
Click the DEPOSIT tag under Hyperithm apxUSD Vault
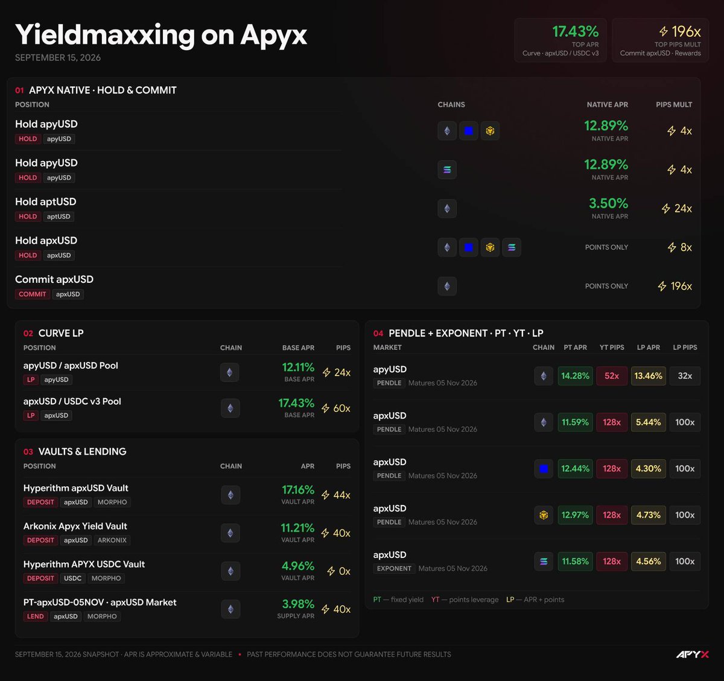pyautogui.click(x=40, y=502)
